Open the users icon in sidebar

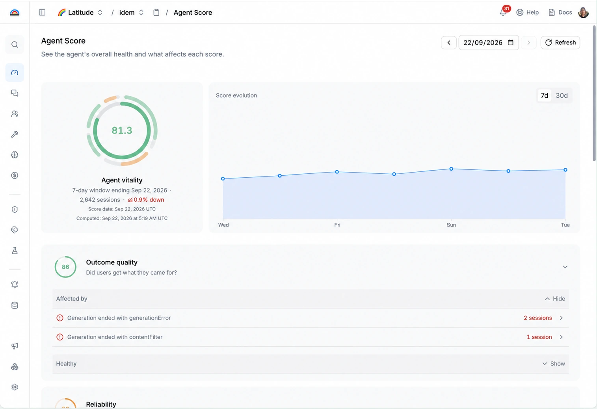click(x=15, y=114)
